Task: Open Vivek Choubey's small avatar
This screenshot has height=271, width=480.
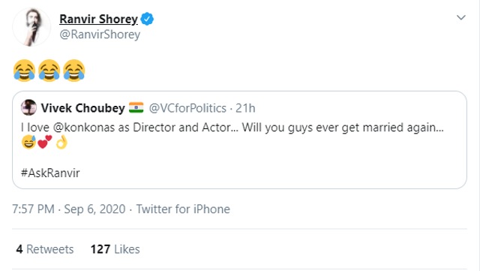Action: coord(28,107)
